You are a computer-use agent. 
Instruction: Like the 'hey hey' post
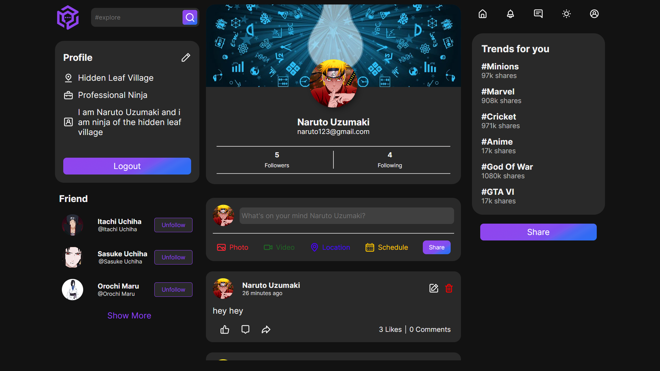[225, 329]
